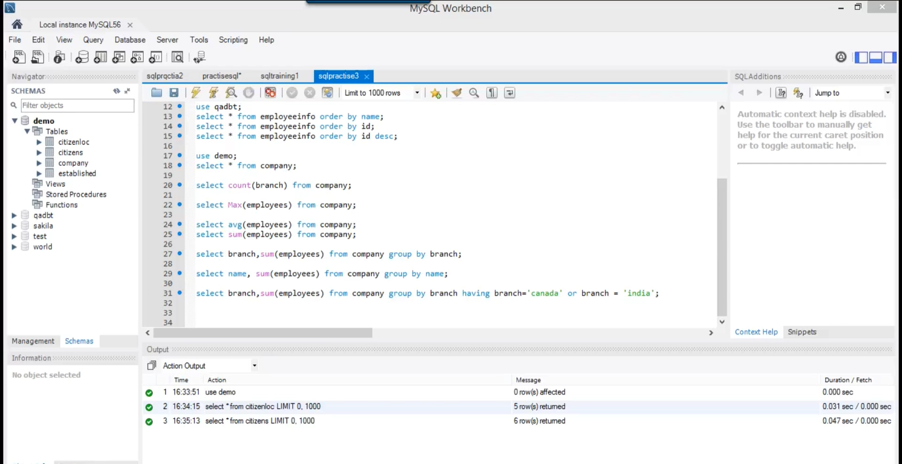Create a new table in the active schema
This screenshot has width=902, height=464.
point(100,57)
